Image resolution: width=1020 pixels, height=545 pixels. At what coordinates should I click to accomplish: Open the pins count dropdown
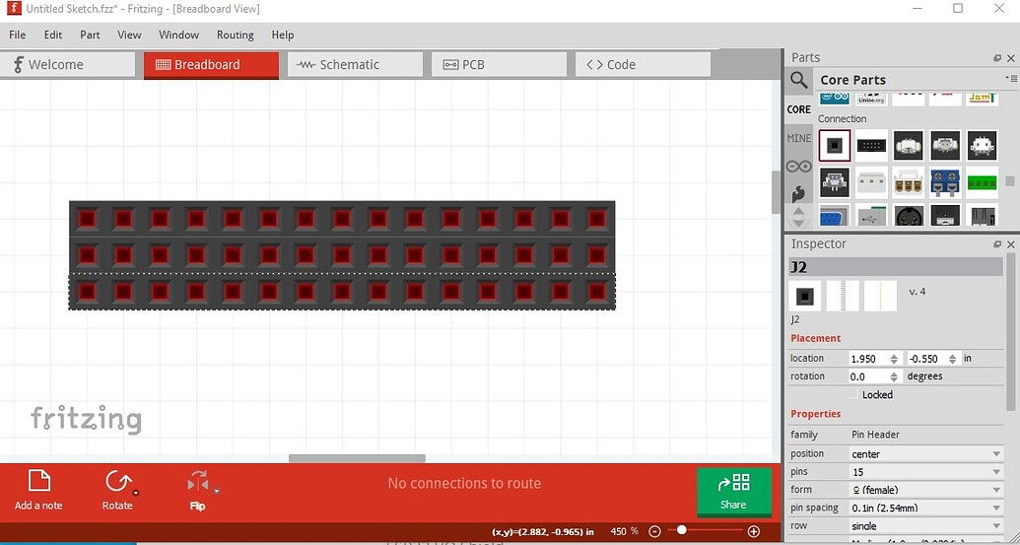coord(927,471)
